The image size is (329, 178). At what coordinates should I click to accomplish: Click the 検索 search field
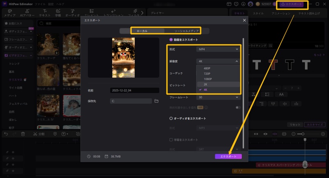[x=59, y=23]
